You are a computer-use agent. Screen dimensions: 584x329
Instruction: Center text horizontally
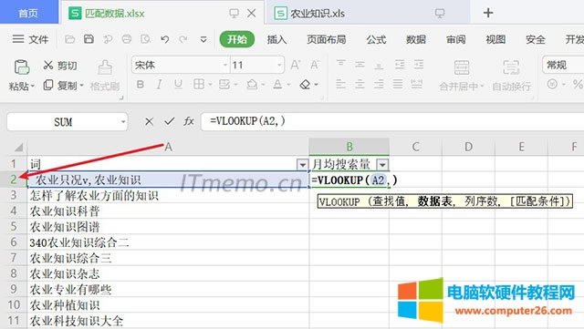click(360, 85)
